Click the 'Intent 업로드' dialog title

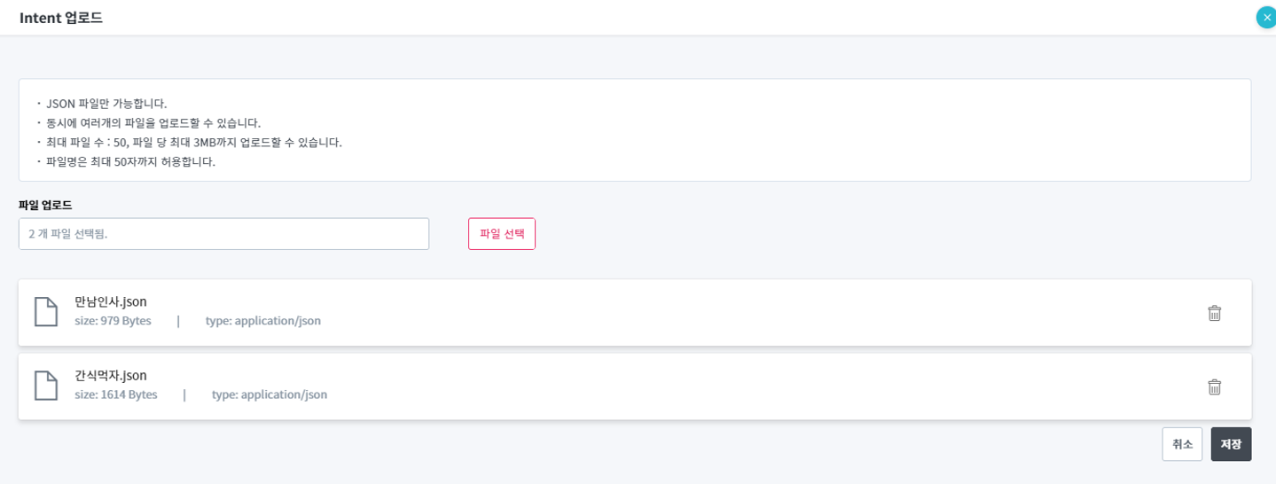click(61, 18)
